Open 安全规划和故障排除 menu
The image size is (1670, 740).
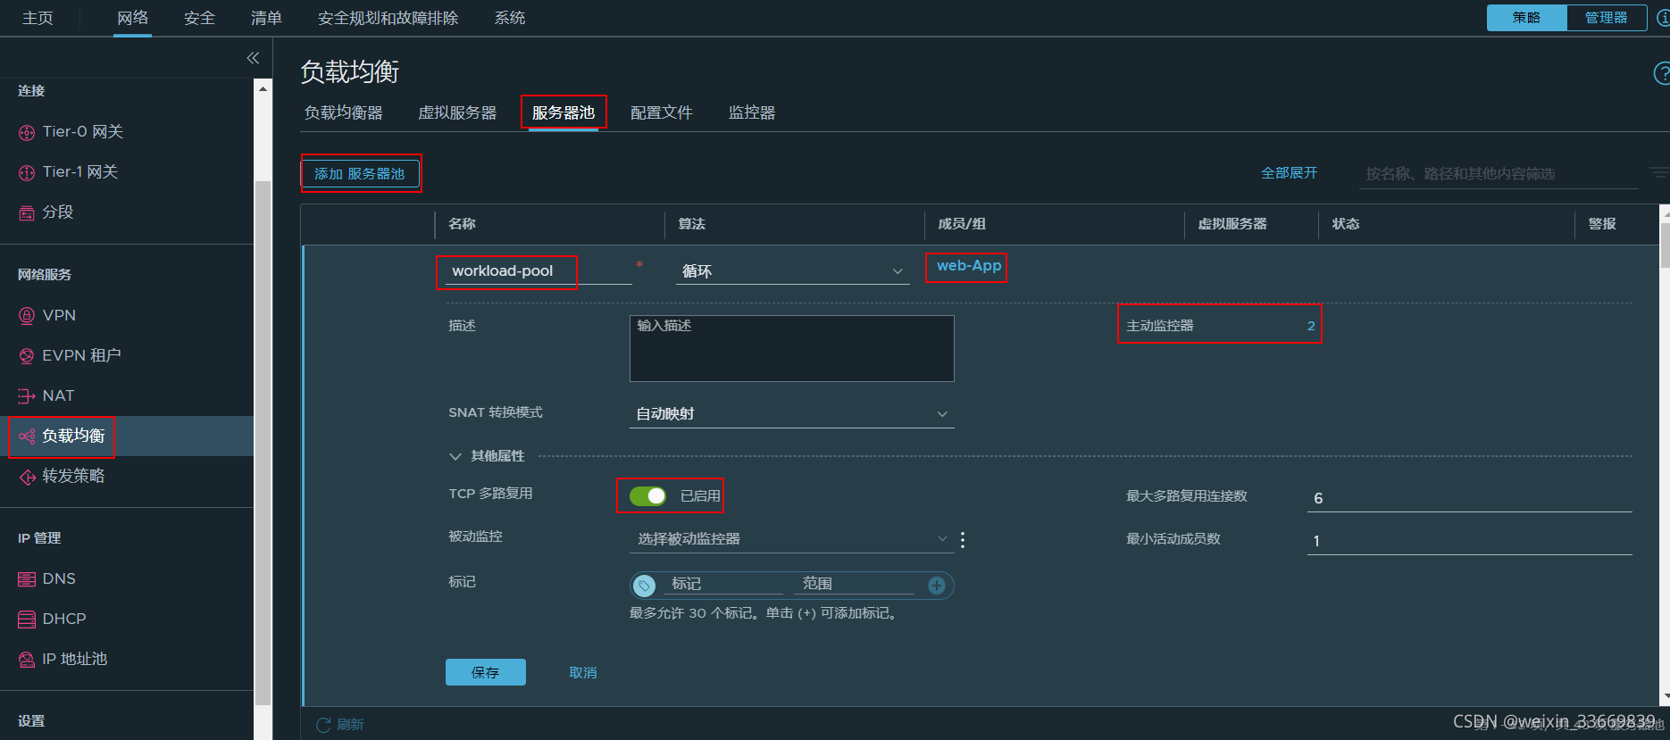tap(388, 18)
